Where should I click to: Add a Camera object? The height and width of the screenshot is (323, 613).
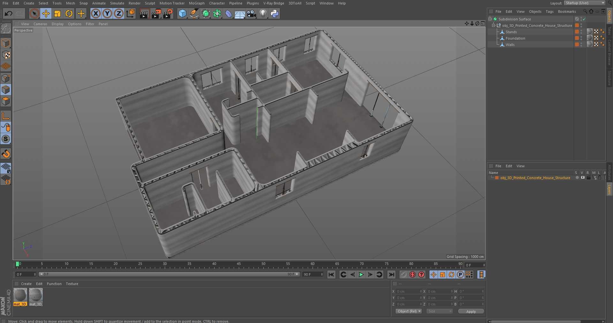coord(252,13)
